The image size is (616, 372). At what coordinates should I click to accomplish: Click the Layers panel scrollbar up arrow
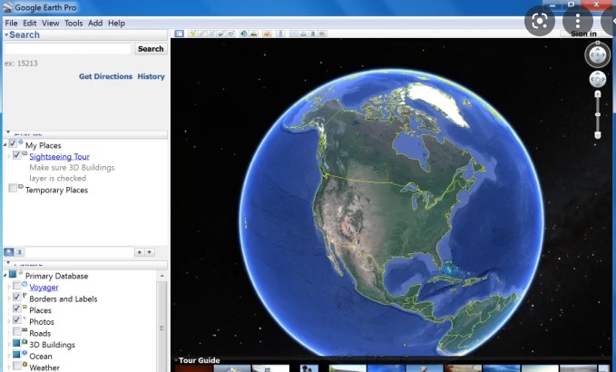pos(161,276)
